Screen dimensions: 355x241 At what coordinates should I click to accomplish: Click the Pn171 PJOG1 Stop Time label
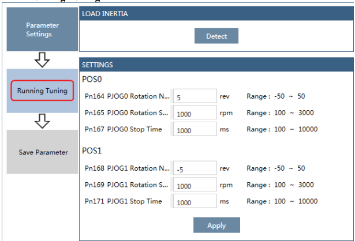(x=123, y=201)
